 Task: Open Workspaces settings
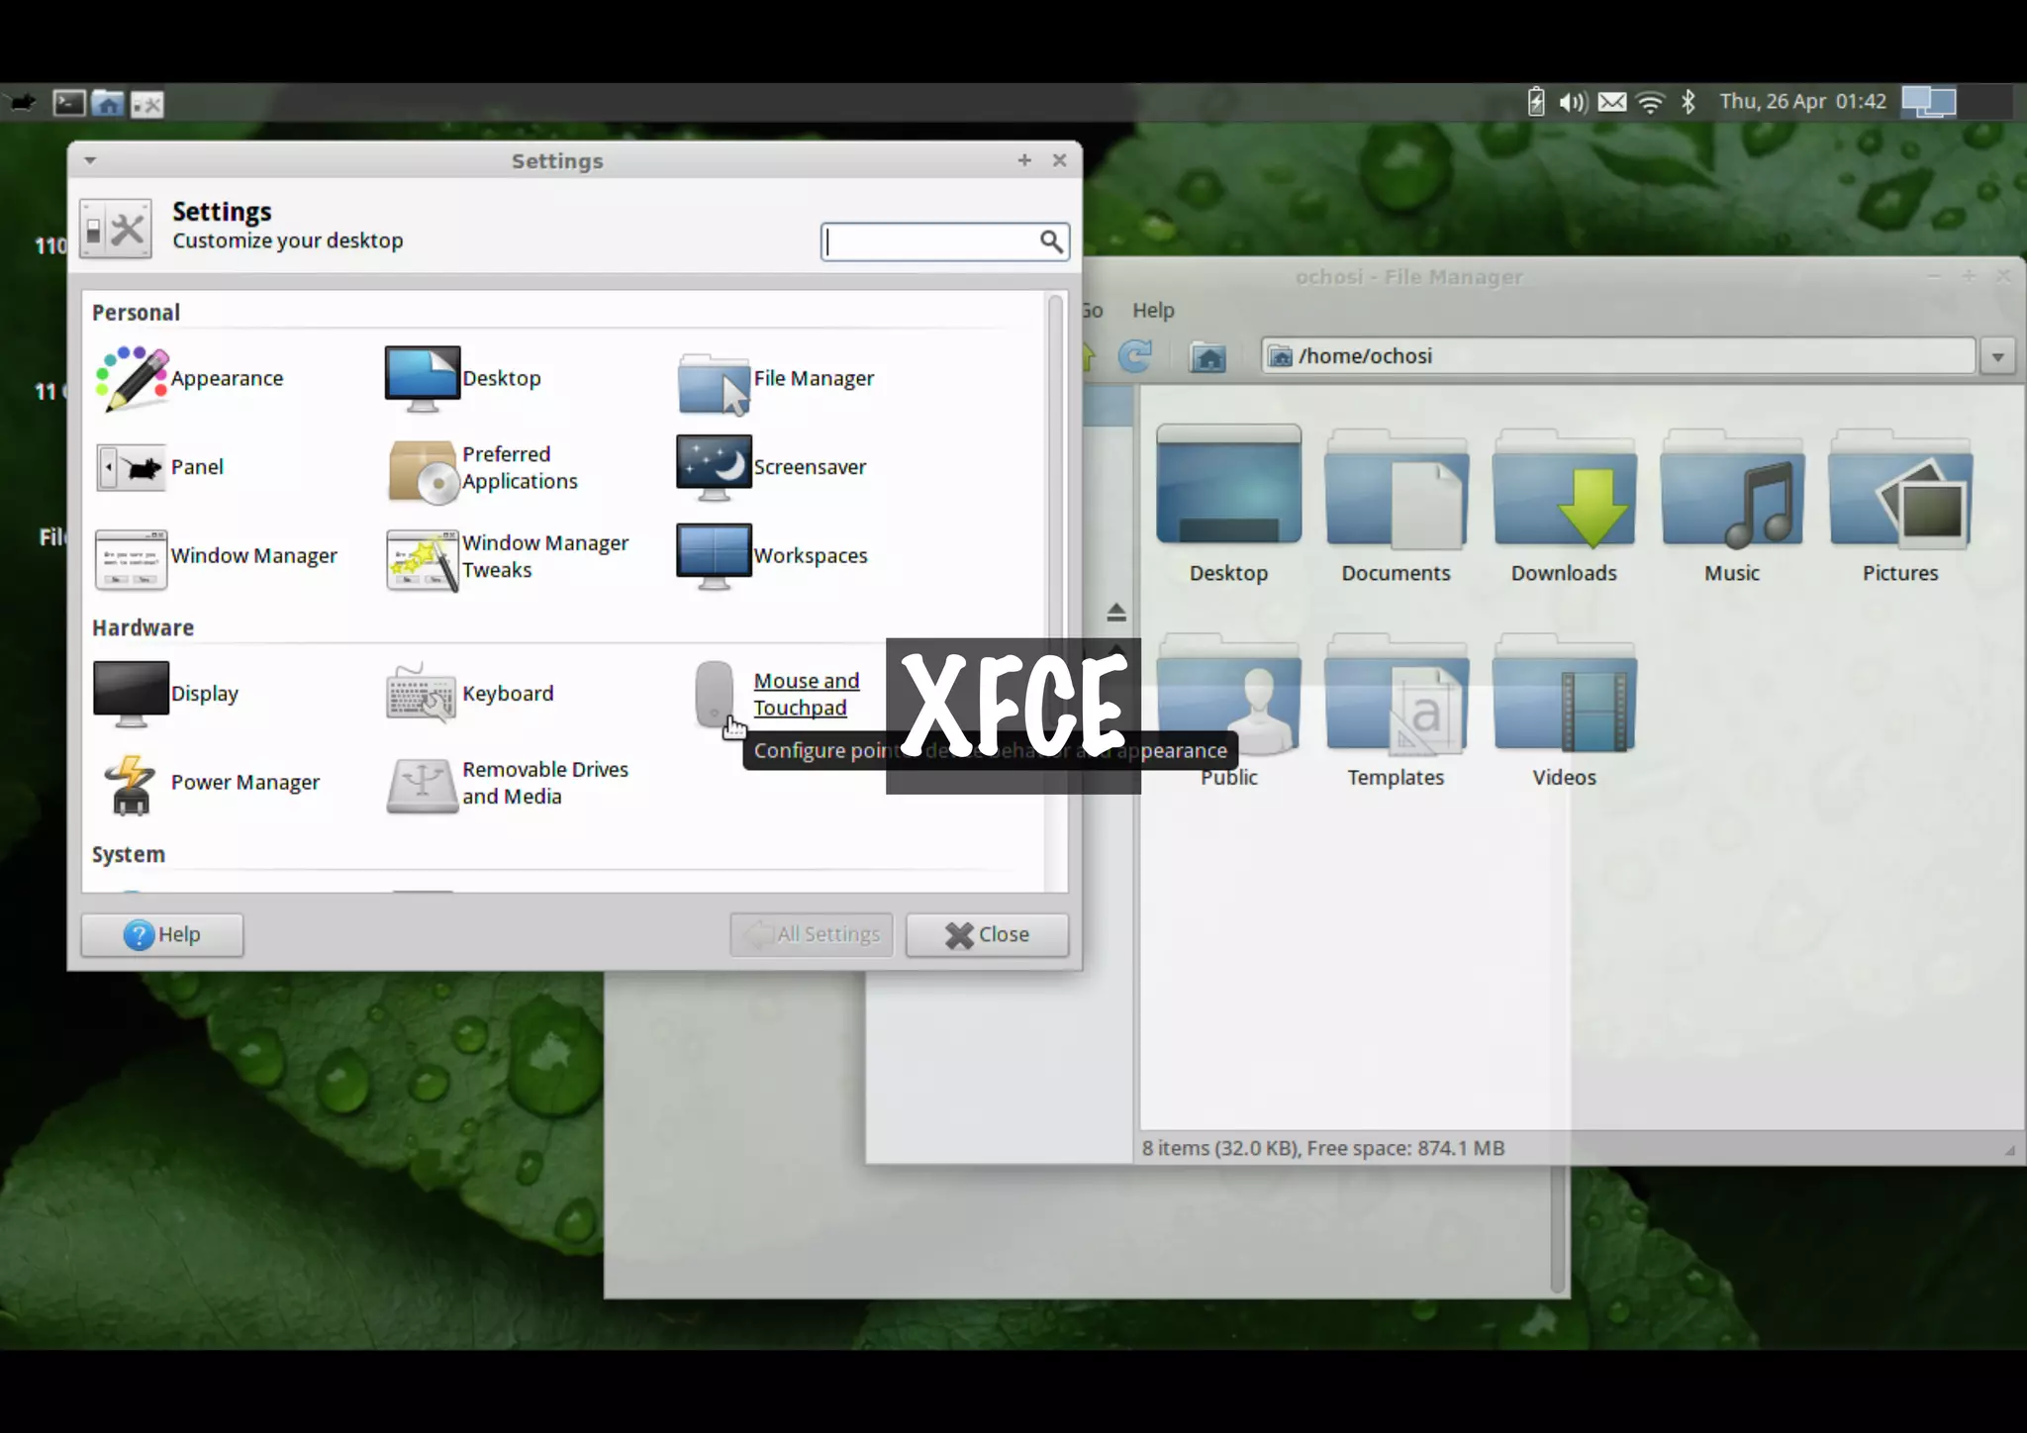(772, 556)
